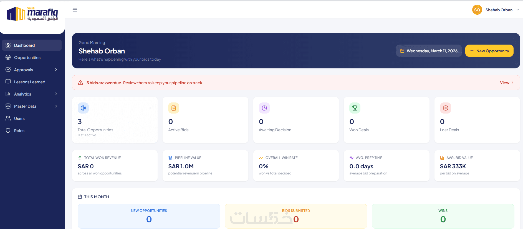Open the Dashboard menu item
523x229 pixels.
click(32, 45)
